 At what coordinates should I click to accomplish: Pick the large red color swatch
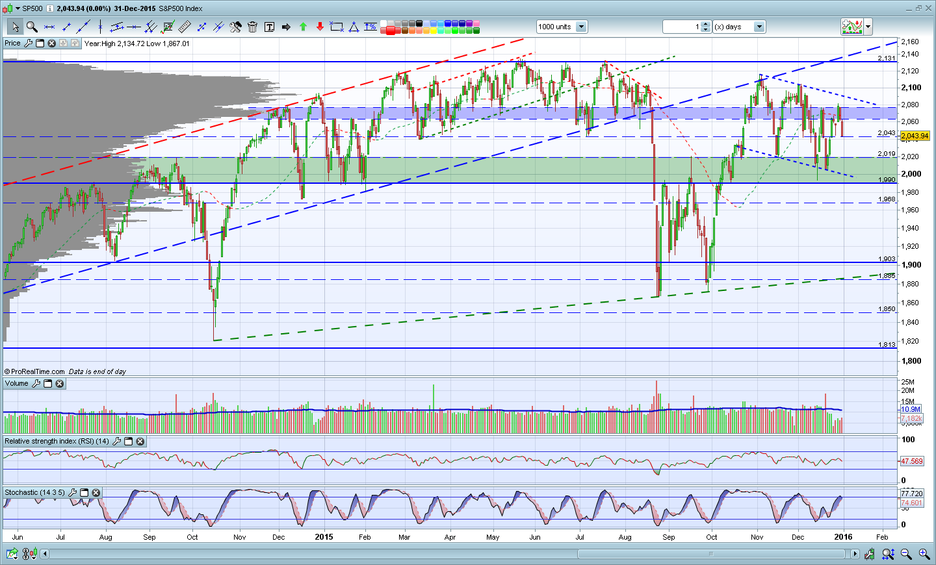click(x=391, y=31)
